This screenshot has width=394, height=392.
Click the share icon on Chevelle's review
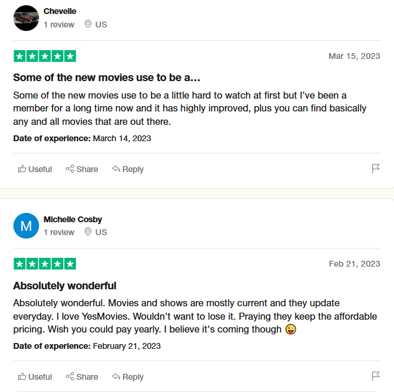70,169
